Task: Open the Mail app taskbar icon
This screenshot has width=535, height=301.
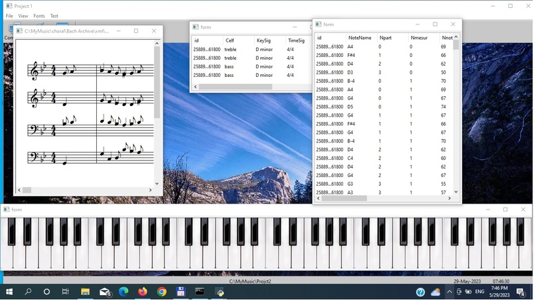Action: (105, 292)
